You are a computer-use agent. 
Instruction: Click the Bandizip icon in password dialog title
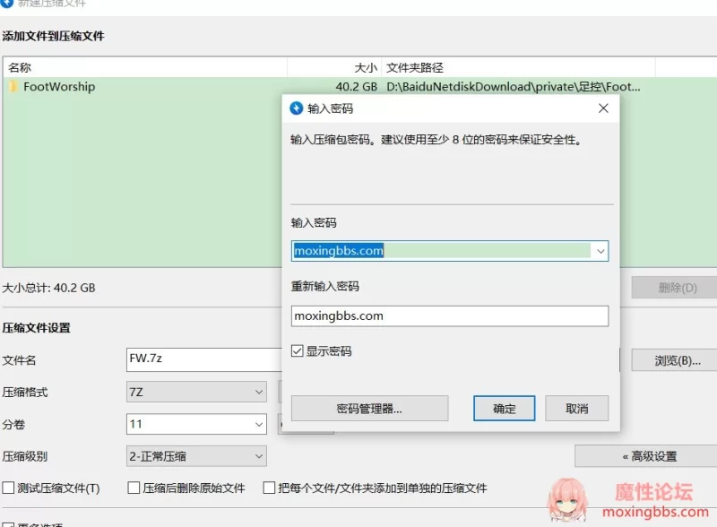(297, 108)
